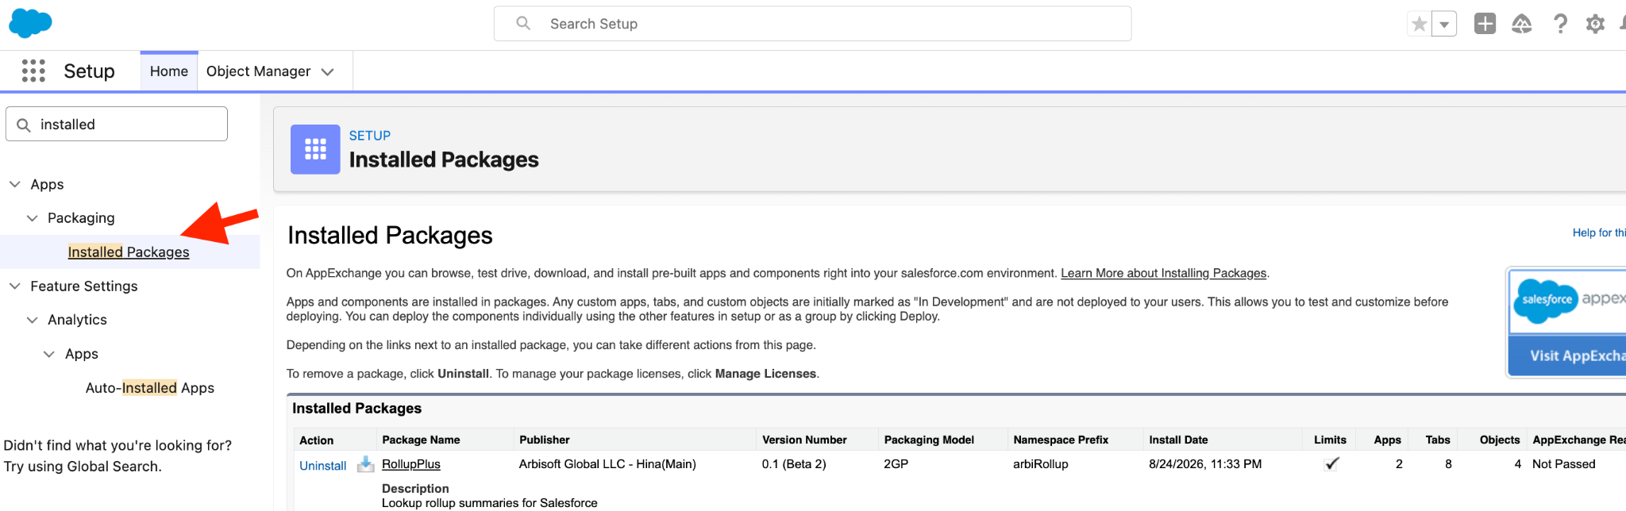
Task: Click the 'Not Passed' AppExchange status cell
Action: click(1563, 464)
